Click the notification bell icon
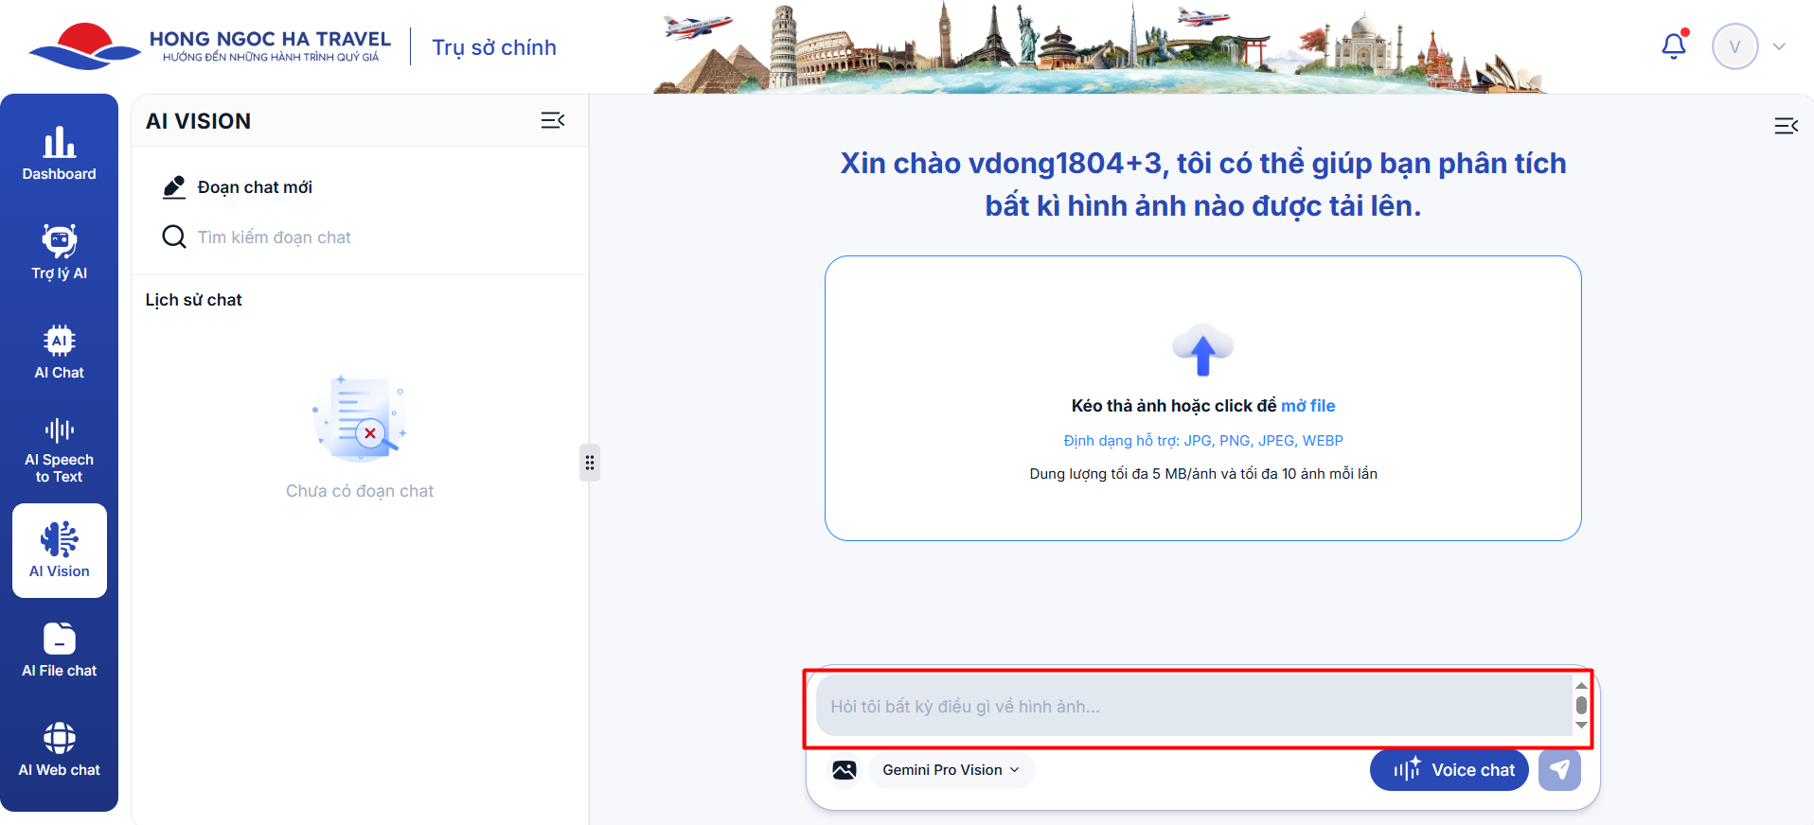The image size is (1814, 825). tap(1674, 46)
